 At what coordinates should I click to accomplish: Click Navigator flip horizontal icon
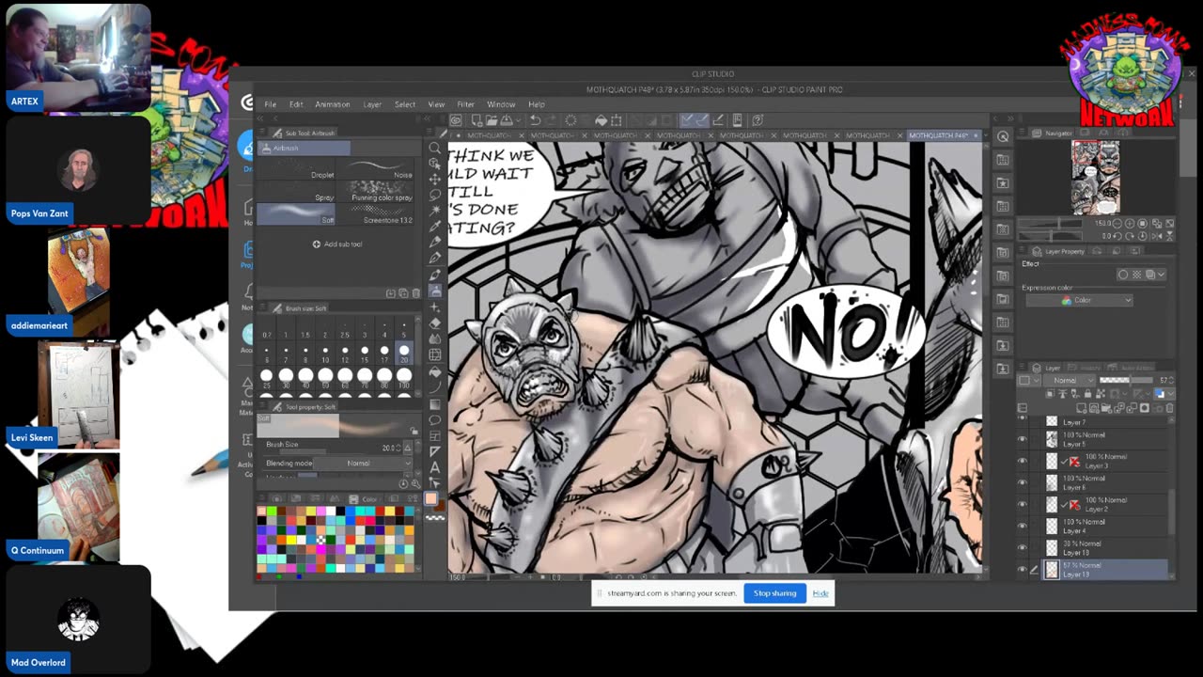(1157, 236)
